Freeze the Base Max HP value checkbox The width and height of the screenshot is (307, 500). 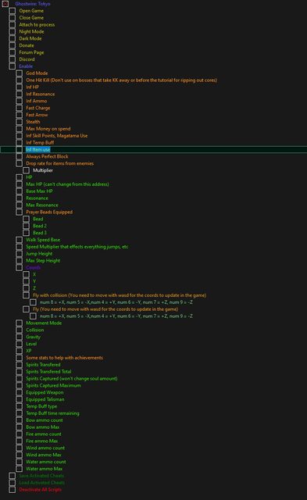(19, 191)
